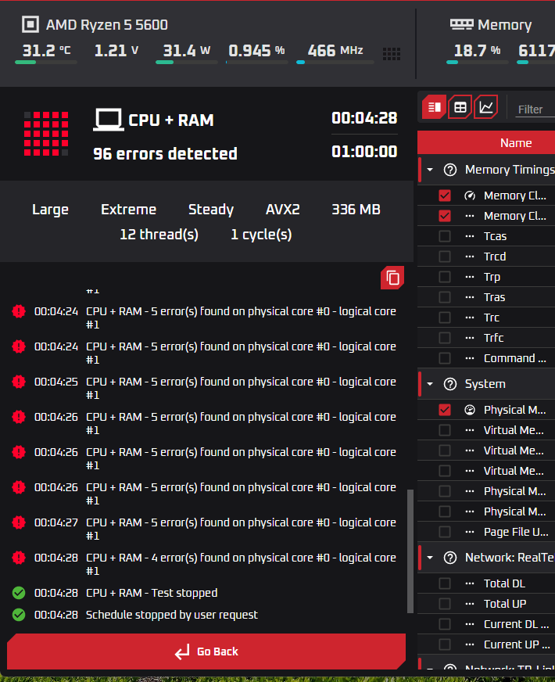This screenshot has height=682, width=555.
Task: Click the gauge icon on first Memory Cl... row
Action: pyautogui.click(x=470, y=196)
